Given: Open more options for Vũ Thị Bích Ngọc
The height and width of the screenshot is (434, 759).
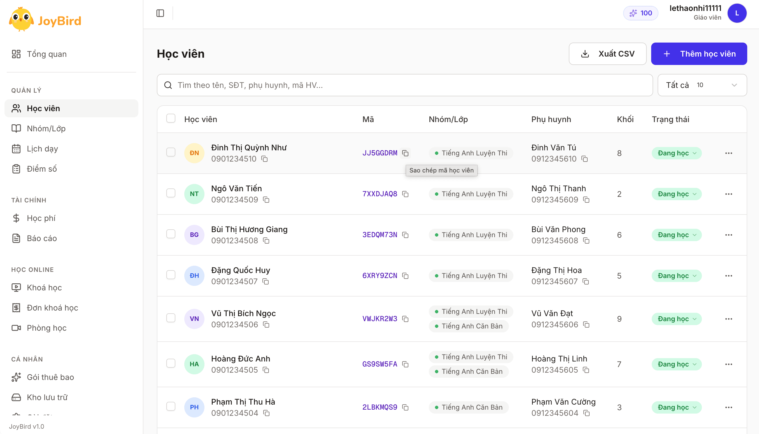Looking at the screenshot, I should pos(728,319).
